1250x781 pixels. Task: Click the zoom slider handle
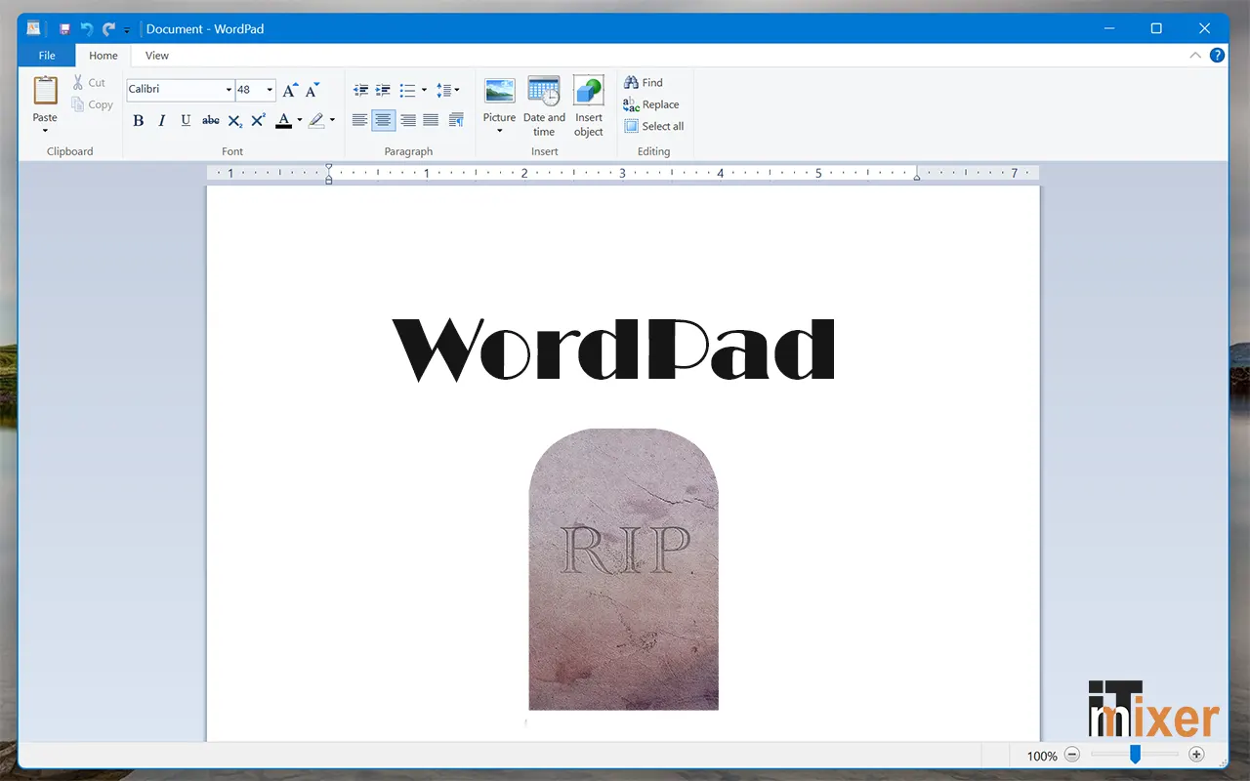[x=1135, y=755]
